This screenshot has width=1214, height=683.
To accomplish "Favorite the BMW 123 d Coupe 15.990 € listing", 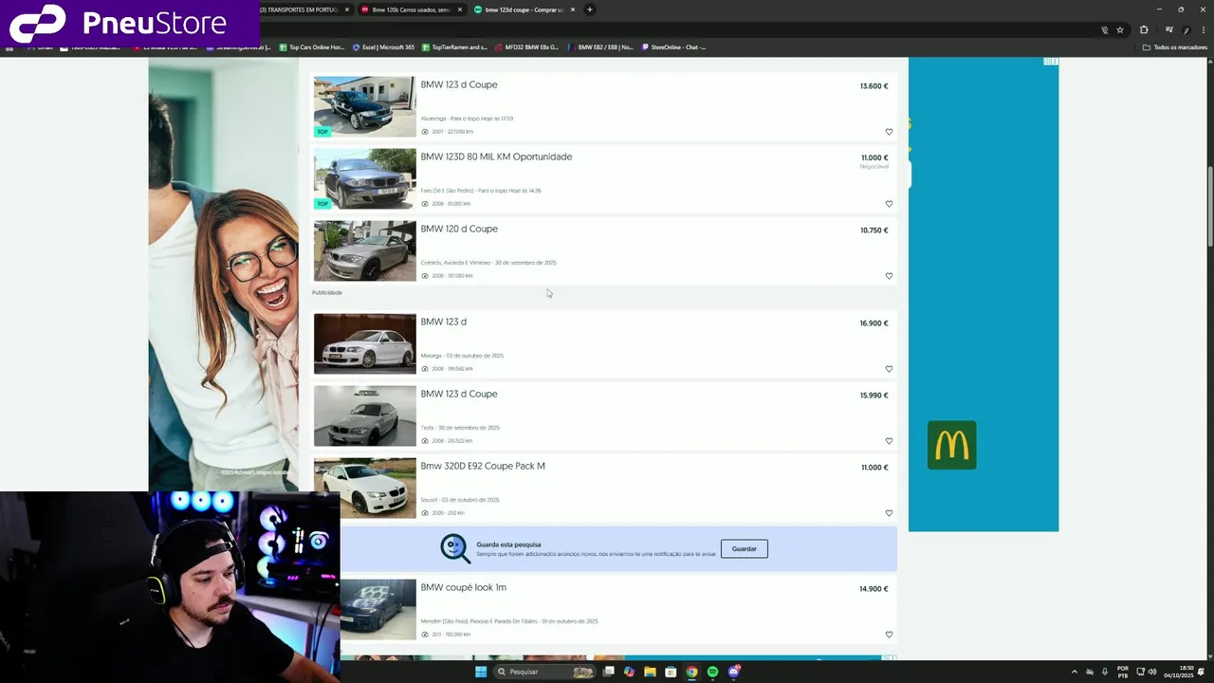I will click(889, 441).
